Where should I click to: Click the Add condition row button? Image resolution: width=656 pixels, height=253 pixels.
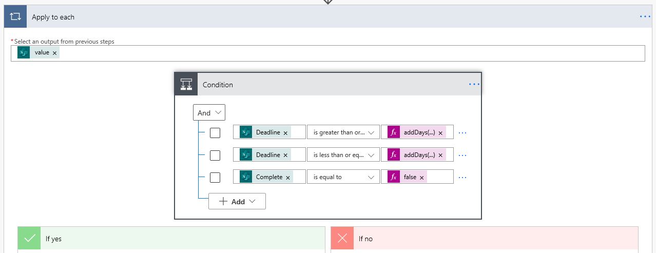click(237, 201)
